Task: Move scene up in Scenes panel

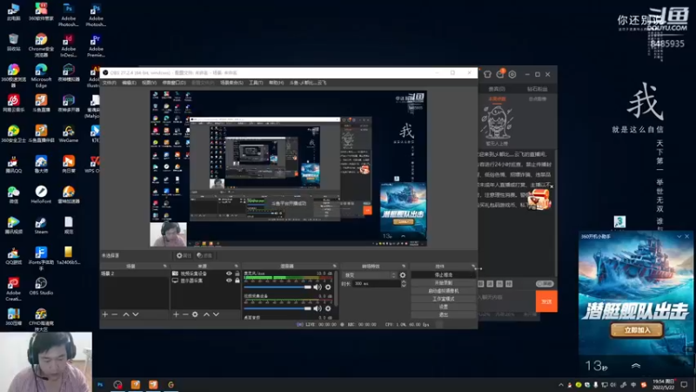Action: tap(126, 314)
